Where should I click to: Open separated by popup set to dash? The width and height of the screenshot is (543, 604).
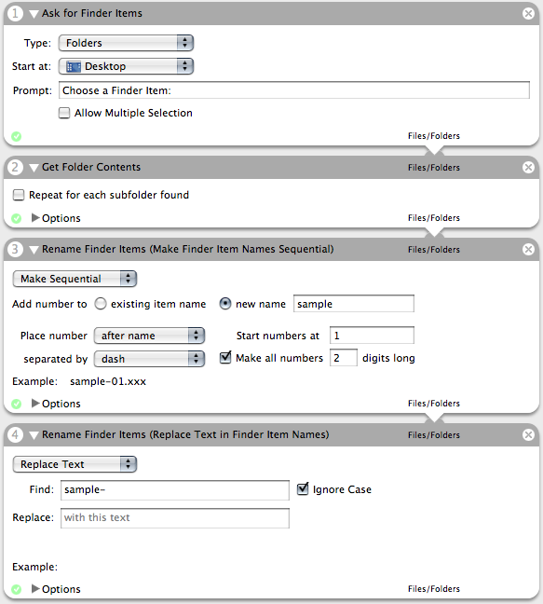149,359
